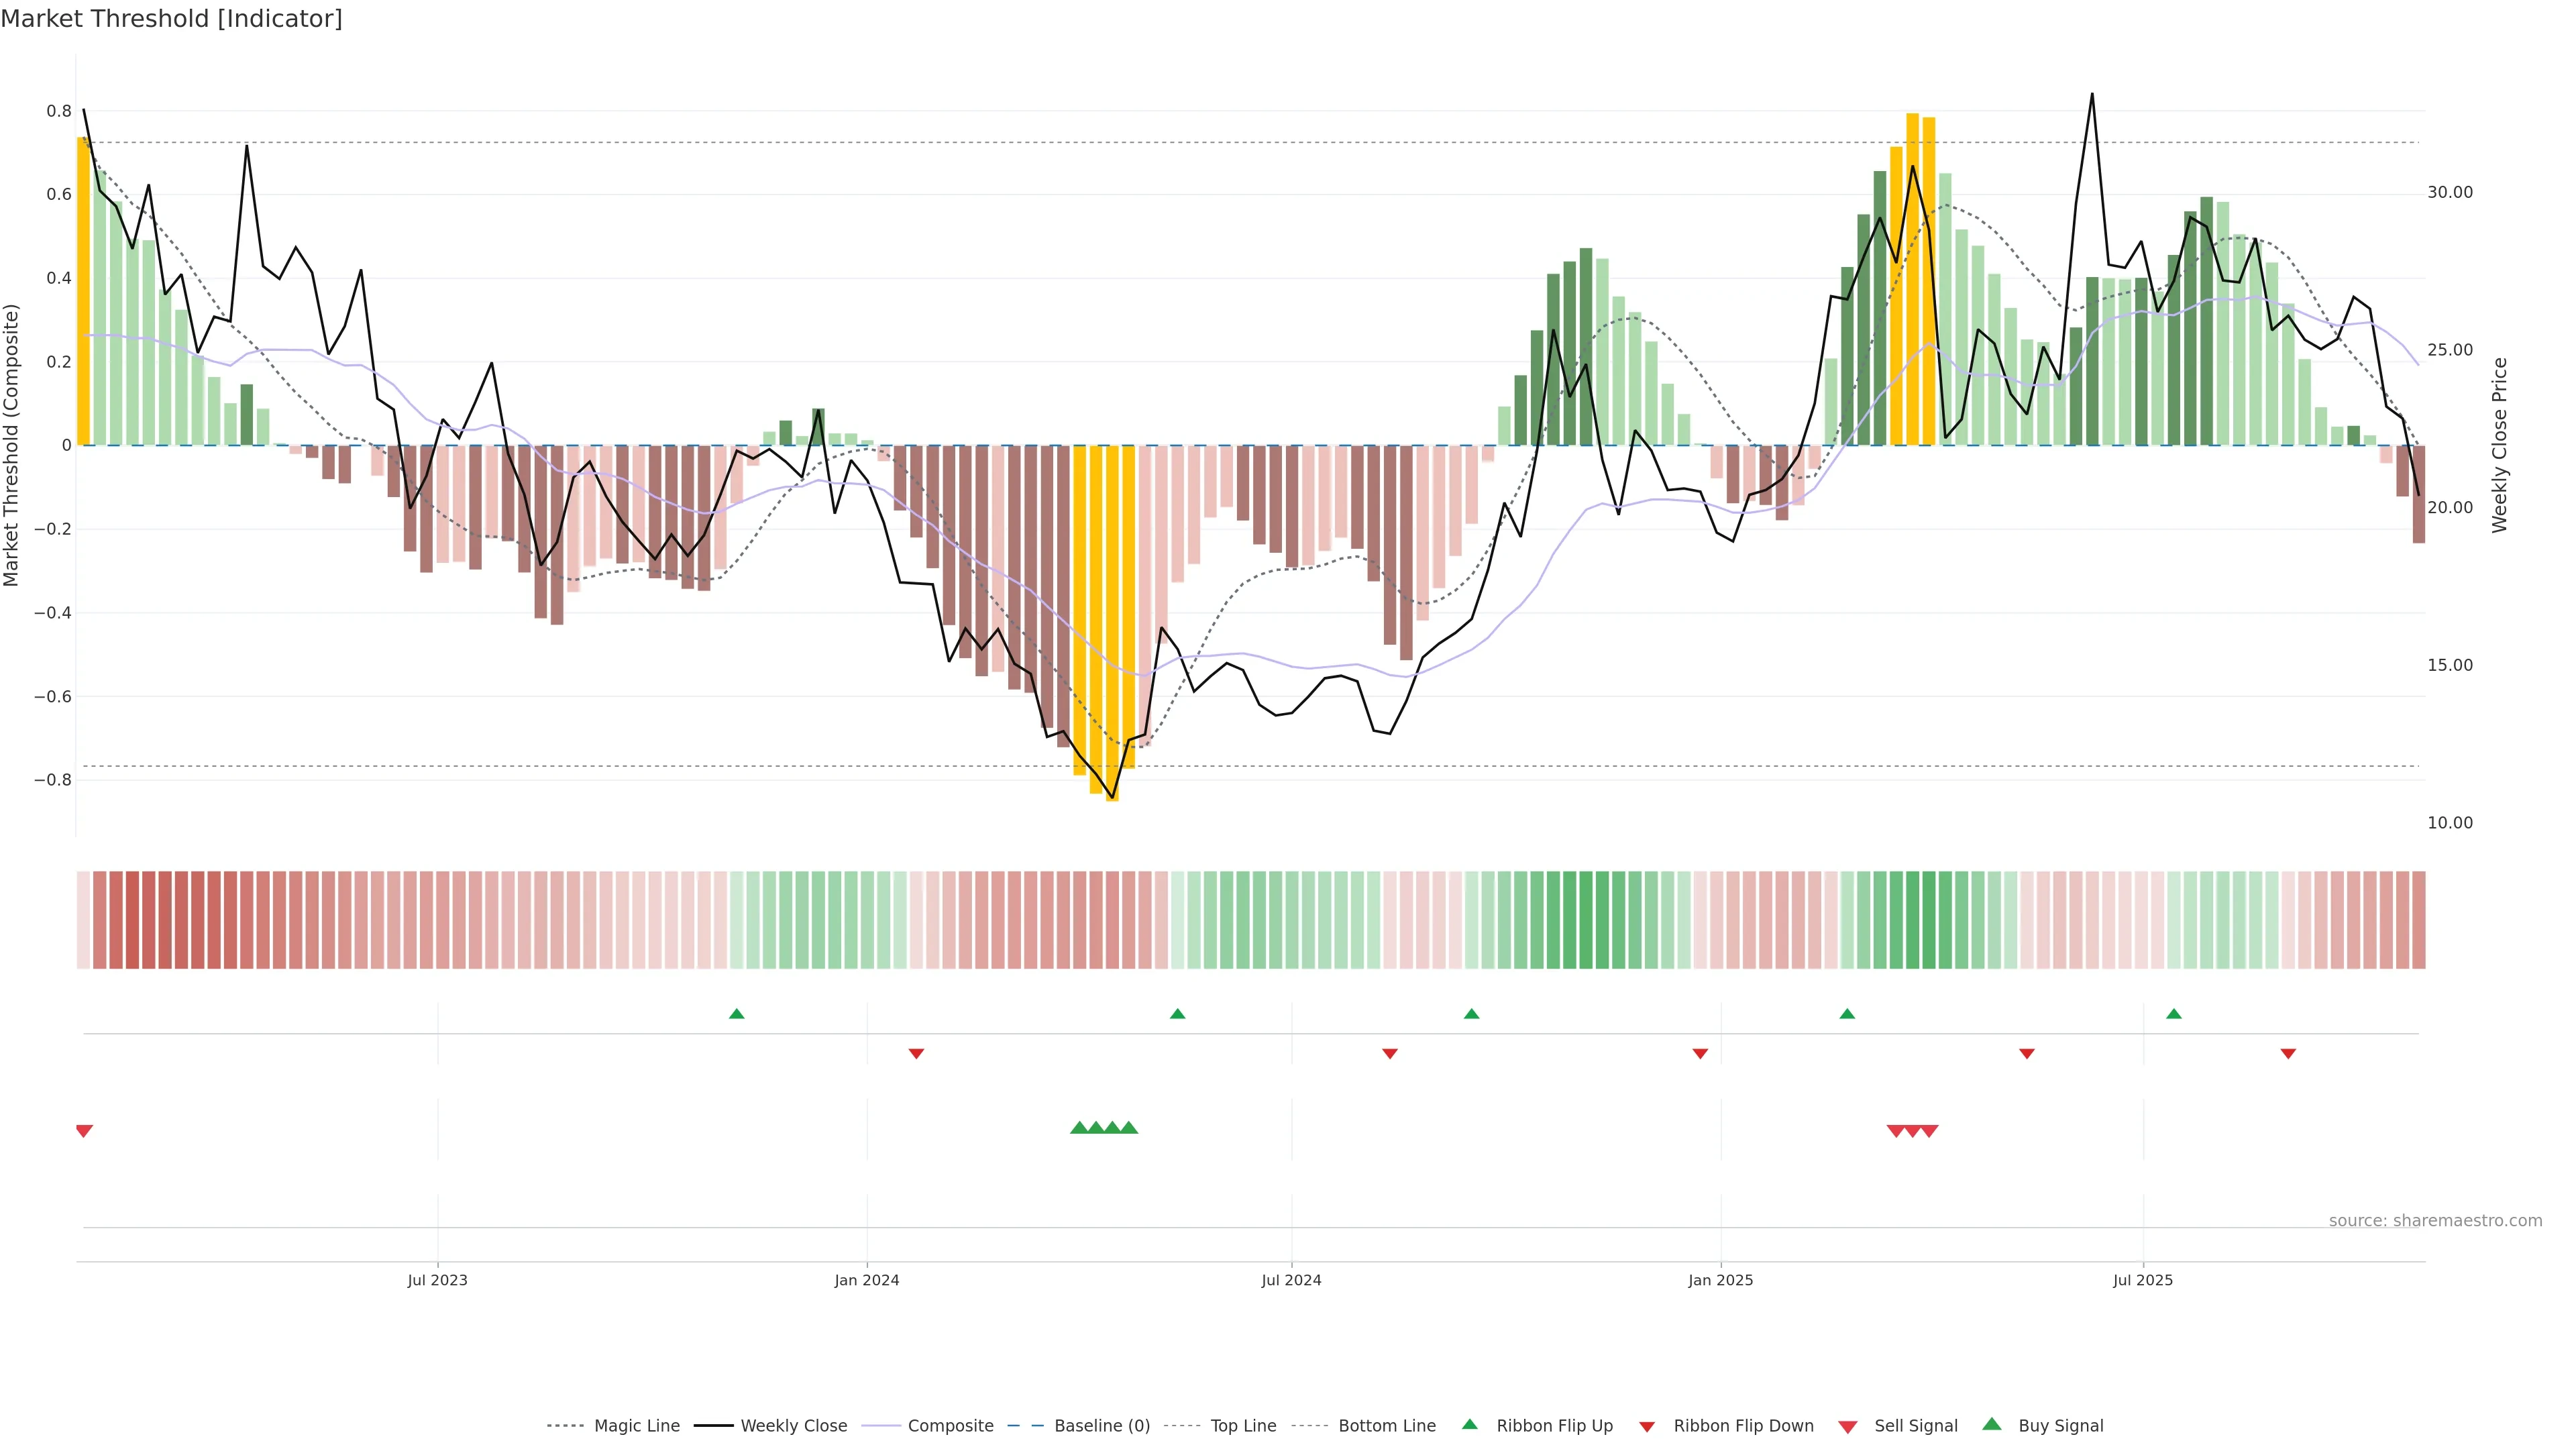Click the Weekly Close Price axis title

pos(2499,445)
